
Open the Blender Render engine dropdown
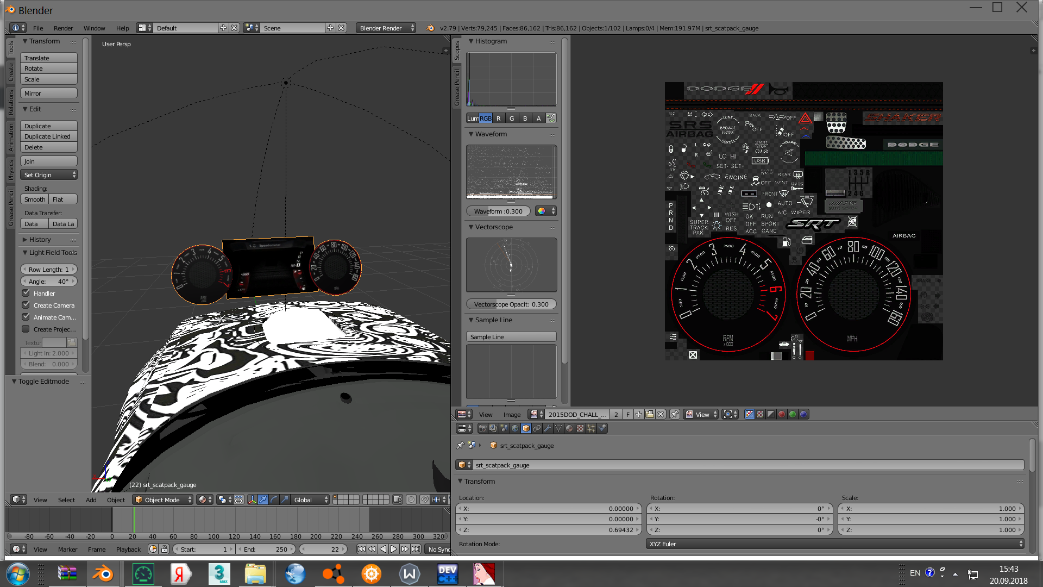click(x=386, y=28)
